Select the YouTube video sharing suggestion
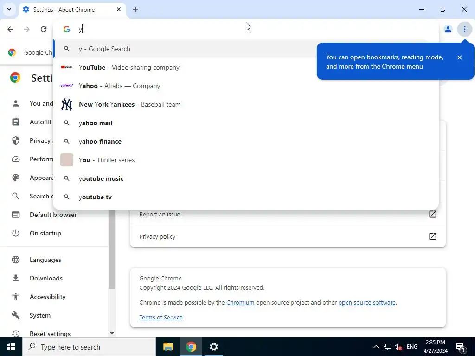This screenshot has height=356, width=475. point(246,67)
